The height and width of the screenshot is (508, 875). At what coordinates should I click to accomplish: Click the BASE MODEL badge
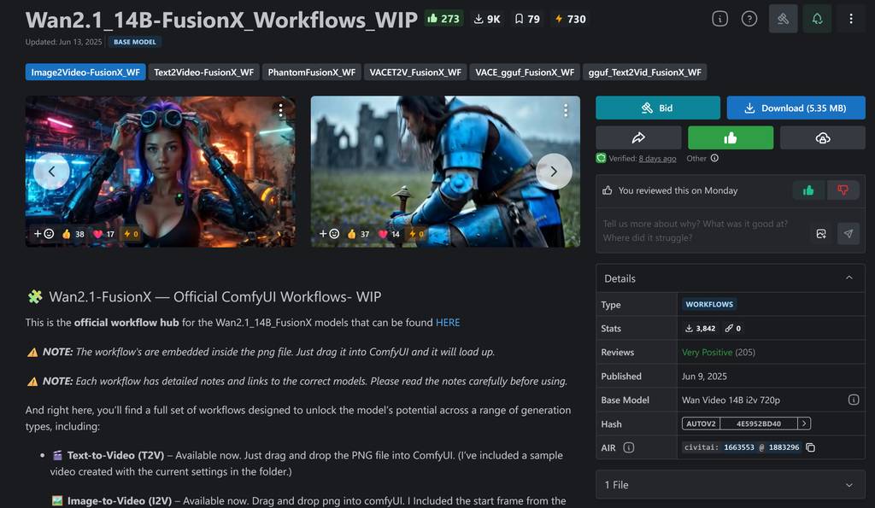pyautogui.click(x=134, y=42)
